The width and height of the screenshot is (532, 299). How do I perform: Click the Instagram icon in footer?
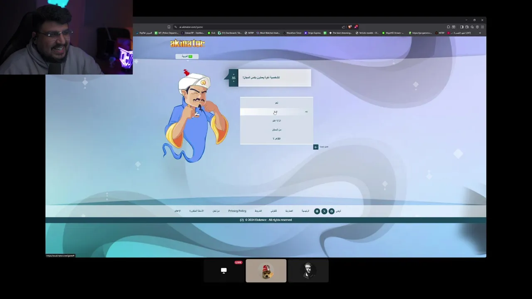pyautogui.click(x=317, y=211)
